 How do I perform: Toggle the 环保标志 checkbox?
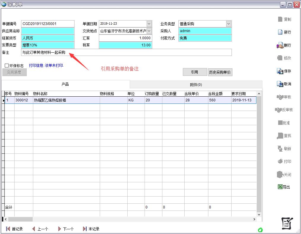7,66
